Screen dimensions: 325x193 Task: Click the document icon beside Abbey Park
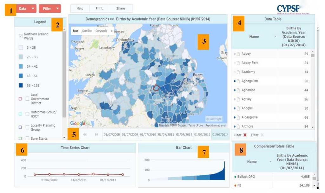point(238,63)
